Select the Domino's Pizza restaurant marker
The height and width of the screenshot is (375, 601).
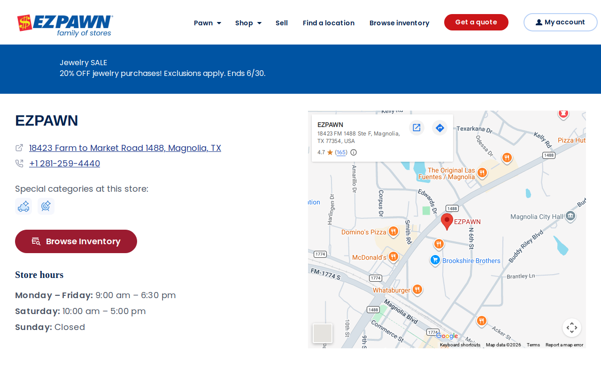pyautogui.click(x=393, y=231)
